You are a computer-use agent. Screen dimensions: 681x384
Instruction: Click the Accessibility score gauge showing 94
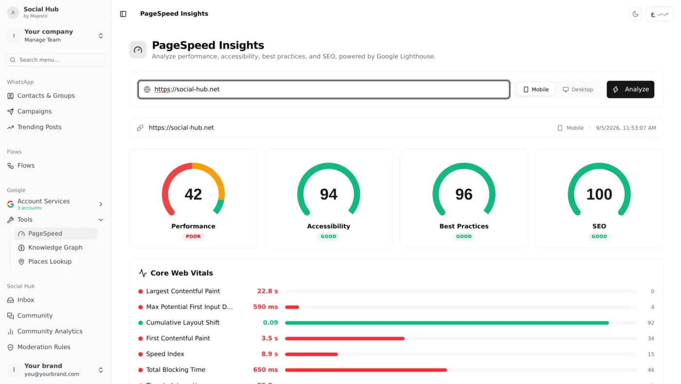point(329,190)
